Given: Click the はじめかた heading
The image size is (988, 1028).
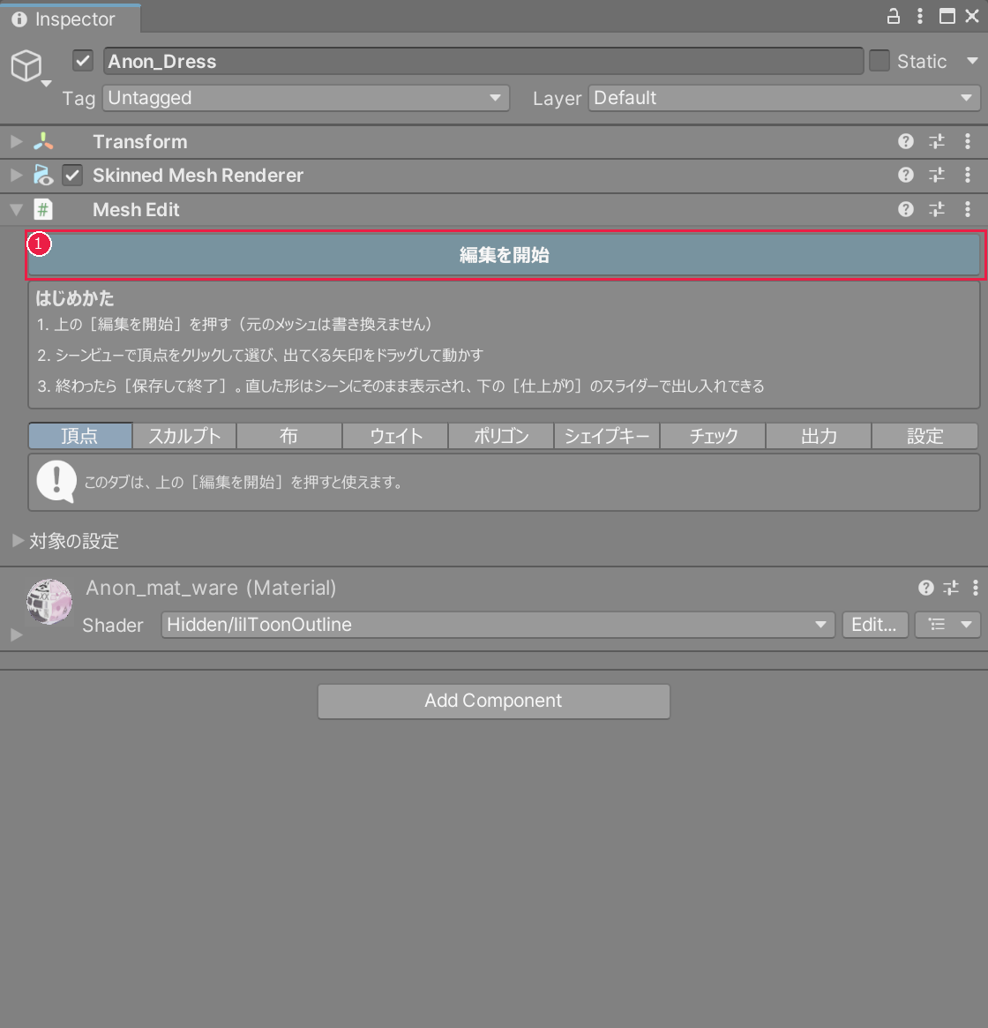Looking at the screenshot, I should point(75,298).
